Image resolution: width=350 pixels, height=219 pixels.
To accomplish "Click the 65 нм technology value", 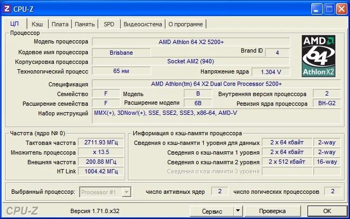I will pos(121,71).
